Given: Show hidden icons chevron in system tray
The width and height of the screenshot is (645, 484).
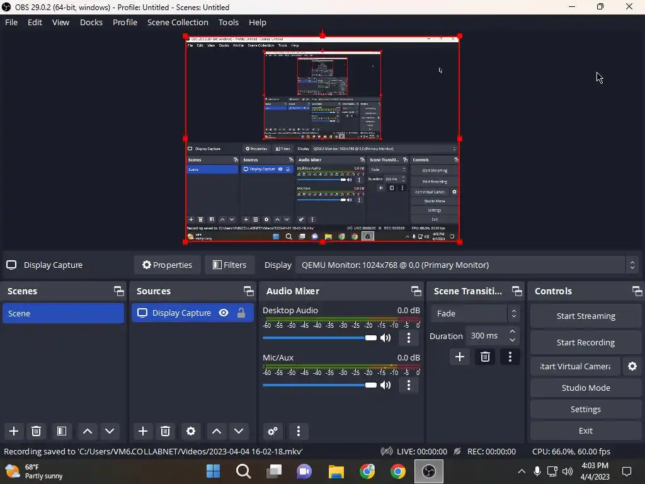Looking at the screenshot, I should click(x=521, y=471).
